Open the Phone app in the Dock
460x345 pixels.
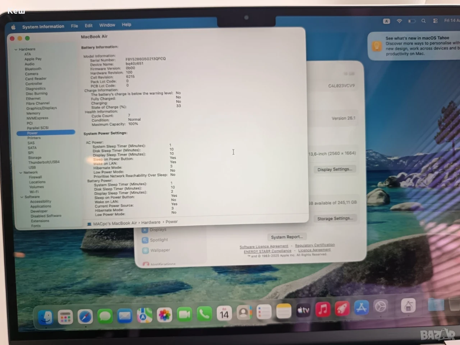204,314
